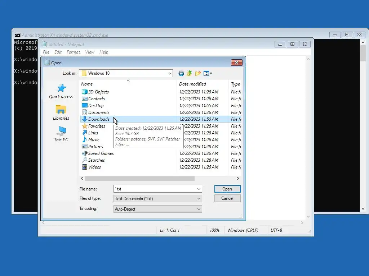Screen dimensions: 369x276
Task: Open the Encoding dropdown
Action: 158,209
